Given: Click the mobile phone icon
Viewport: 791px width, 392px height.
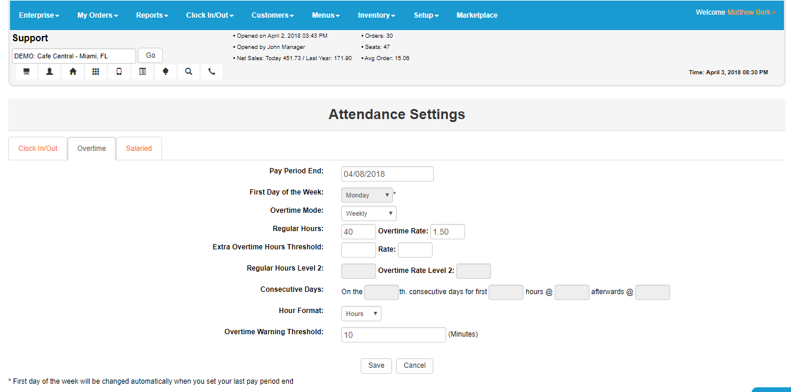Looking at the screenshot, I should (x=119, y=72).
